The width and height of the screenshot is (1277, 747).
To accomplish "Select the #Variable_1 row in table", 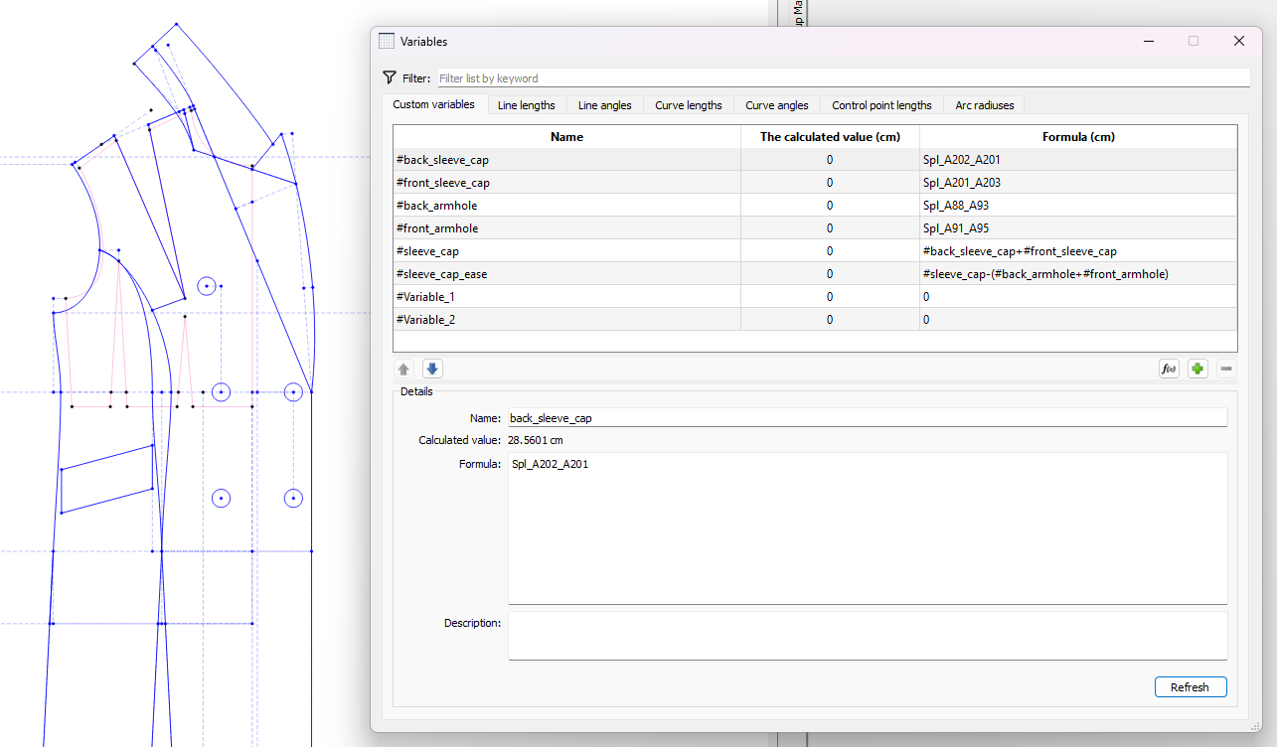I will click(x=566, y=297).
